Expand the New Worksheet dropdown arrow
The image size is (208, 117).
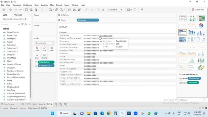[x=53, y=10]
